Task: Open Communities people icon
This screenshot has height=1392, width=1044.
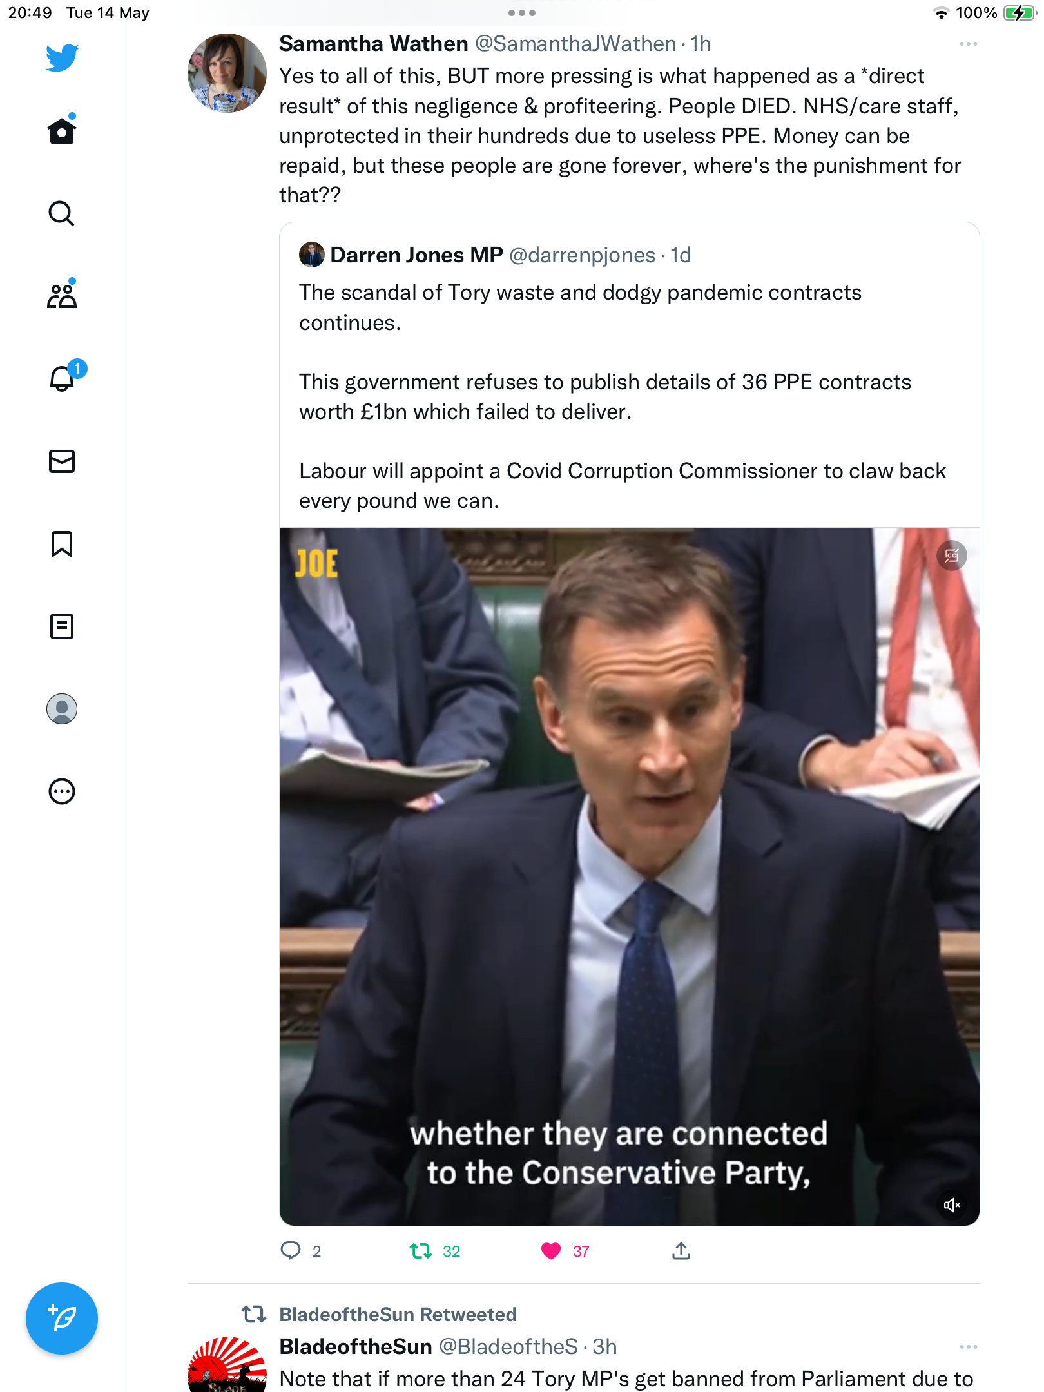Action: pyautogui.click(x=62, y=295)
